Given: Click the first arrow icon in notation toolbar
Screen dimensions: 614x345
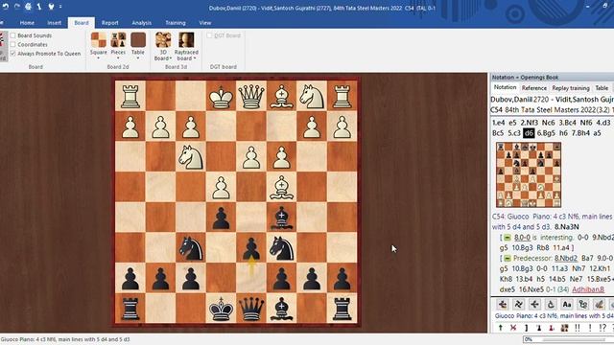Looking at the screenshot, I should [503, 304].
